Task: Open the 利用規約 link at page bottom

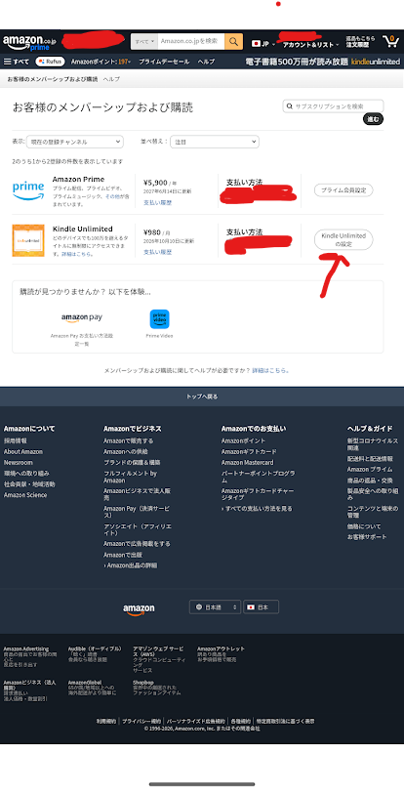Action: pyautogui.click(x=105, y=721)
